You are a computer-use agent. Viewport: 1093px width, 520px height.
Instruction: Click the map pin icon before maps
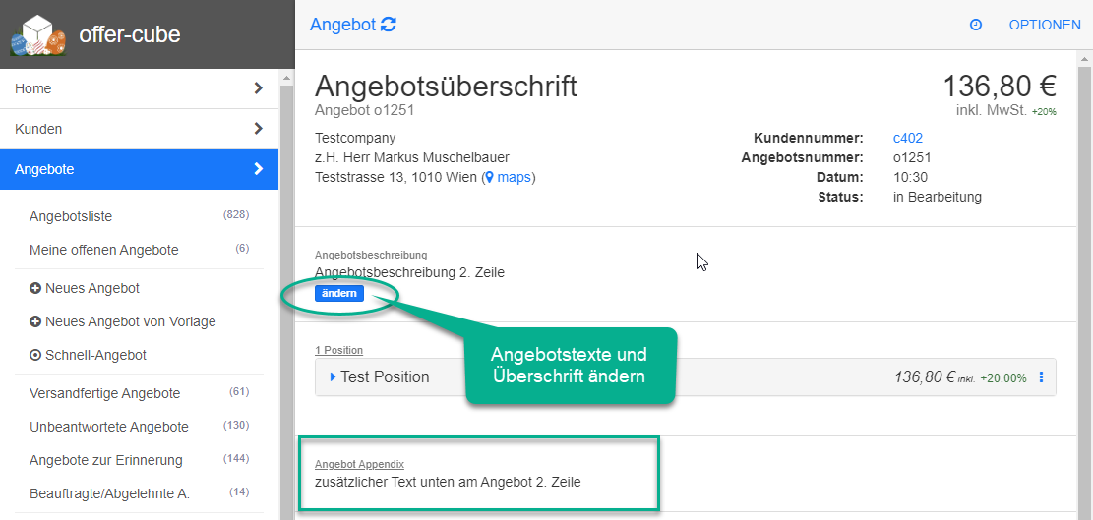coord(489,178)
